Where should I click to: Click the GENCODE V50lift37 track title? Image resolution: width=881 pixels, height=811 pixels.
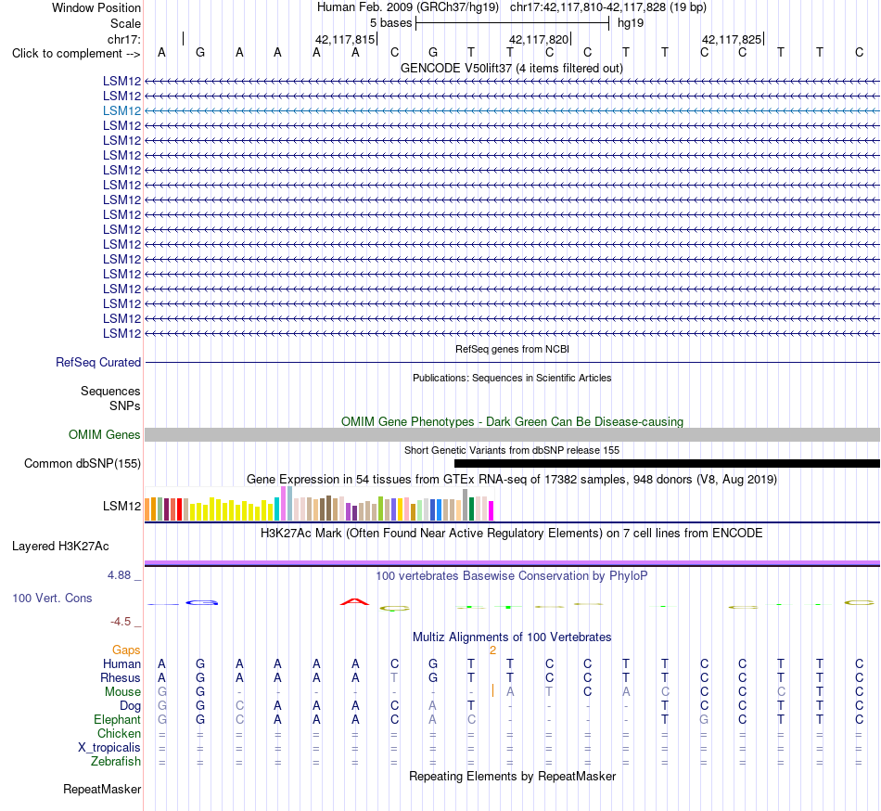click(x=512, y=68)
